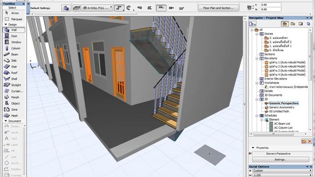Open view Settings button
Image resolution: width=315 pixels, height=177 pixels.
(281, 159)
